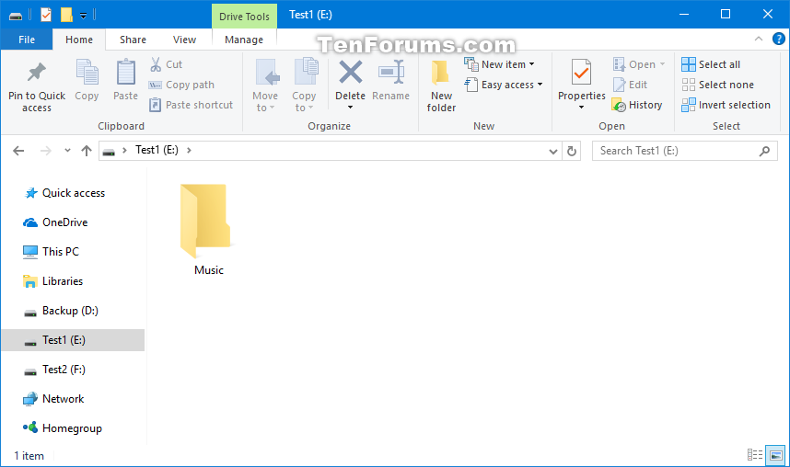Click Paste shortcut button
The image size is (790, 467).
[191, 105]
